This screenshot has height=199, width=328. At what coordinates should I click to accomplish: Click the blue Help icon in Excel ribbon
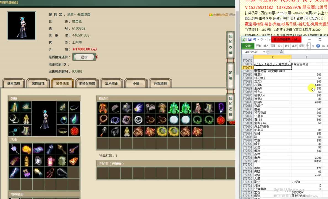click(x=318, y=46)
